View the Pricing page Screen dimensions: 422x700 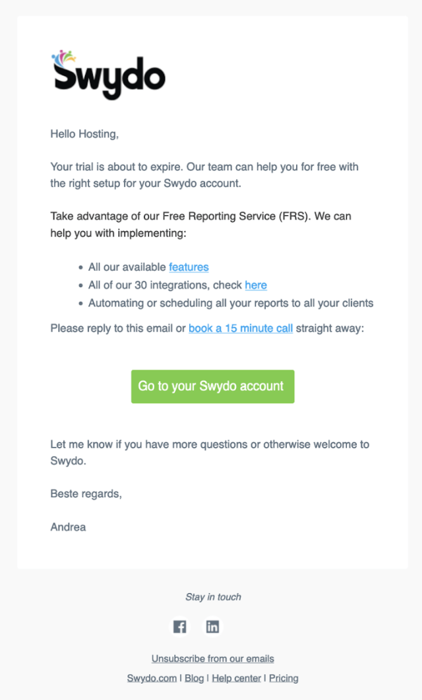(x=284, y=678)
